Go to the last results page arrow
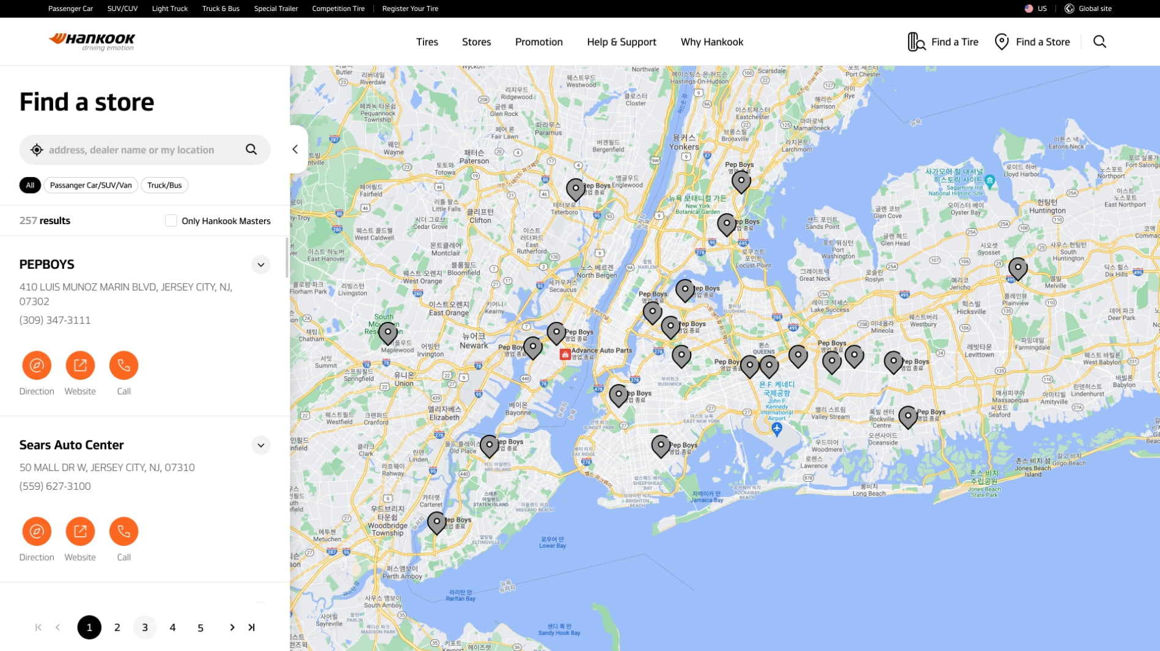 pyautogui.click(x=251, y=627)
